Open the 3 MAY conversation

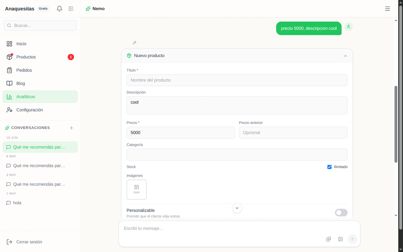40,184
